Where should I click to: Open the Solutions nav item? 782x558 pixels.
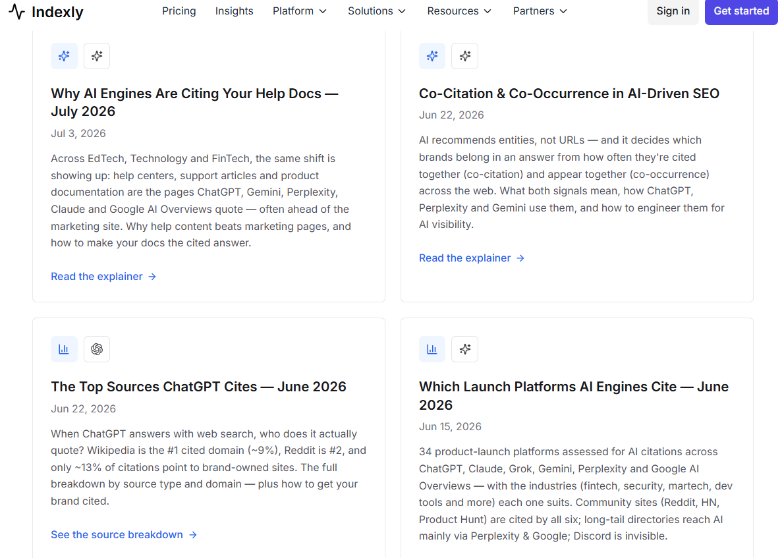click(x=377, y=11)
